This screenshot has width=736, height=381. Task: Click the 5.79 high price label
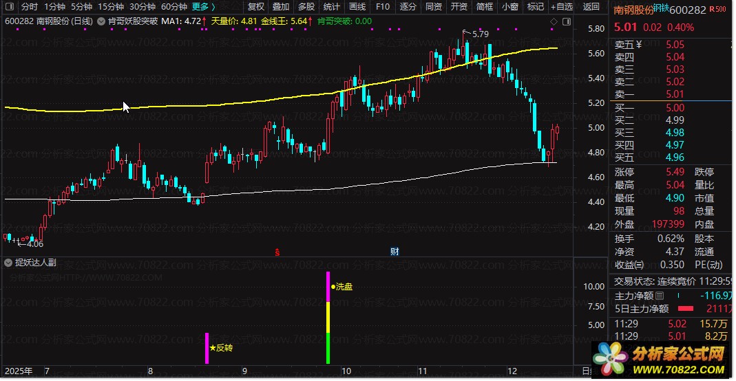480,34
